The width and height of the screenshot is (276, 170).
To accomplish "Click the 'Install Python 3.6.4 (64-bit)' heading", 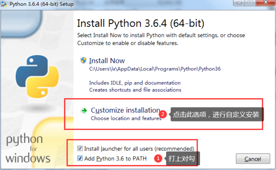I will pos(141,23).
